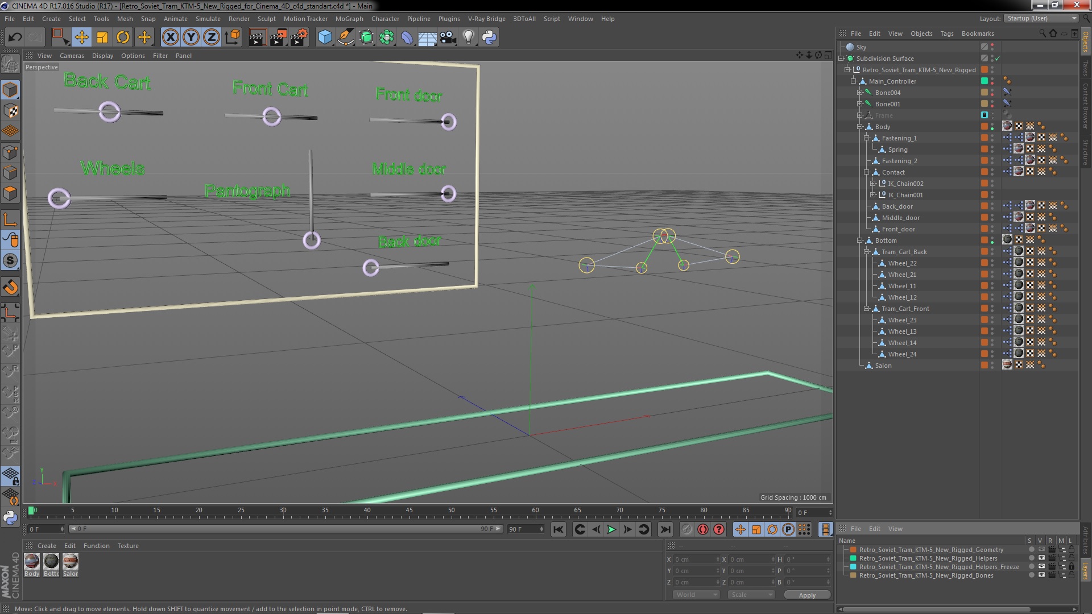Toggle Z axis lock

pos(212,38)
